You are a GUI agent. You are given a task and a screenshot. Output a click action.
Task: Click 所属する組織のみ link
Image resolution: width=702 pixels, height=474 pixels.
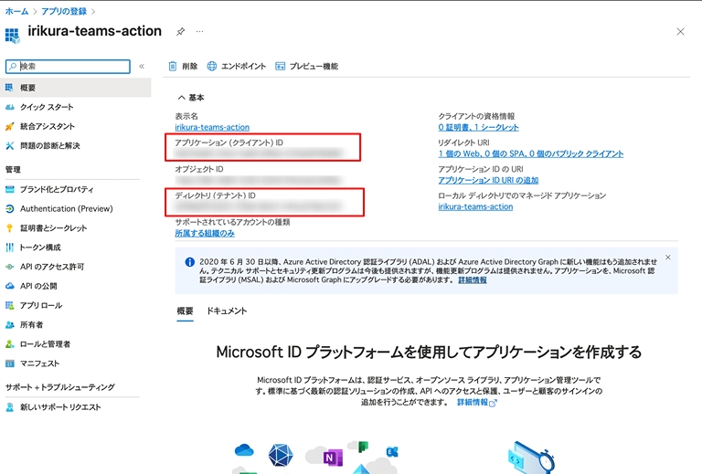(205, 233)
